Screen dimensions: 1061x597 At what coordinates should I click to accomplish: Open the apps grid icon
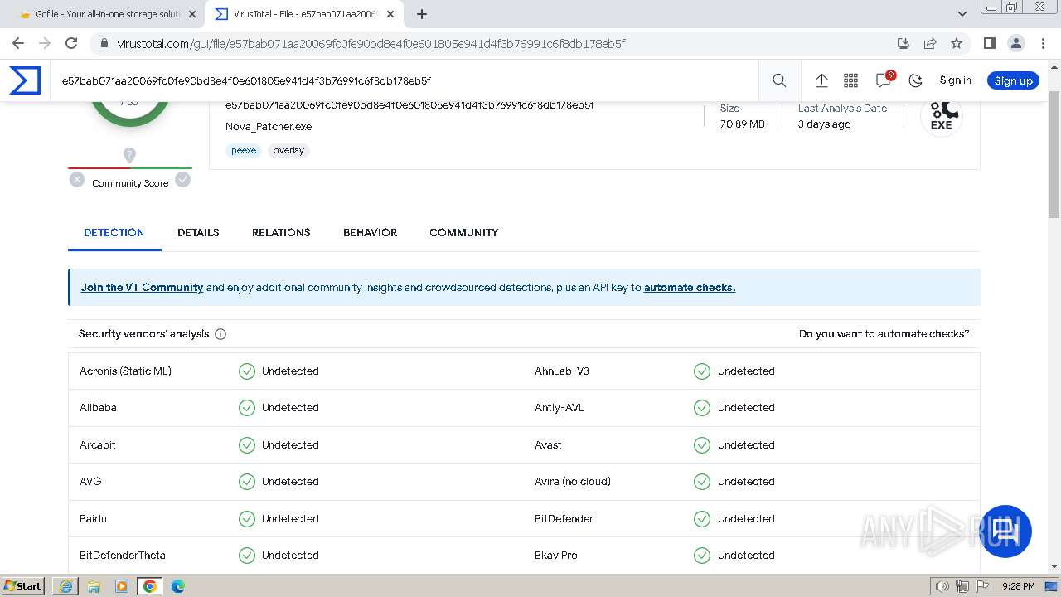point(850,80)
